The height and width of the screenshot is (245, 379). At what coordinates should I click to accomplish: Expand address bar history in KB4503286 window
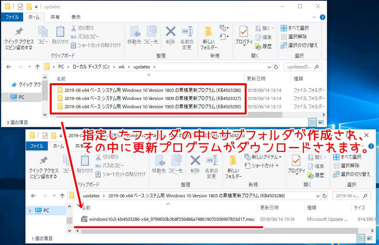point(318,196)
